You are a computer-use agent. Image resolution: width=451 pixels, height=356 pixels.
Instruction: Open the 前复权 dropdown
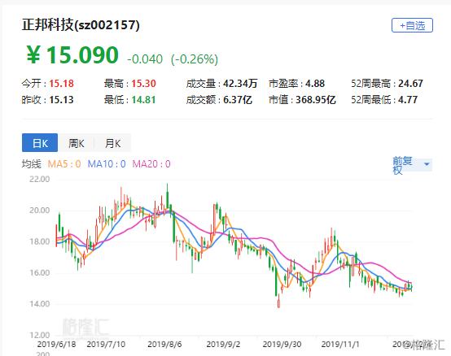(x=412, y=165)
